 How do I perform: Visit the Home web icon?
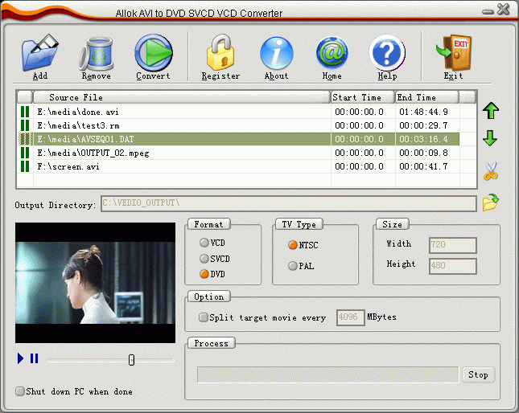[x=332, y=53]
